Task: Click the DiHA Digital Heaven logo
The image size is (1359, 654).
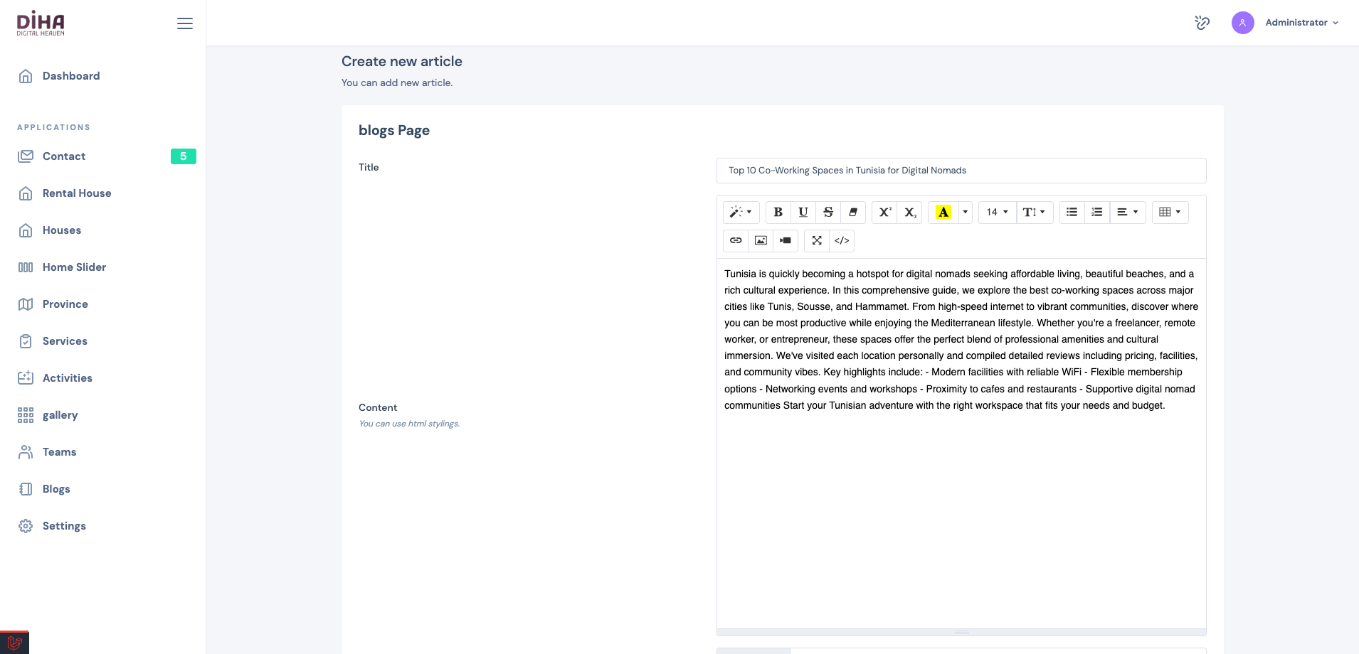Action: (41, 23)
